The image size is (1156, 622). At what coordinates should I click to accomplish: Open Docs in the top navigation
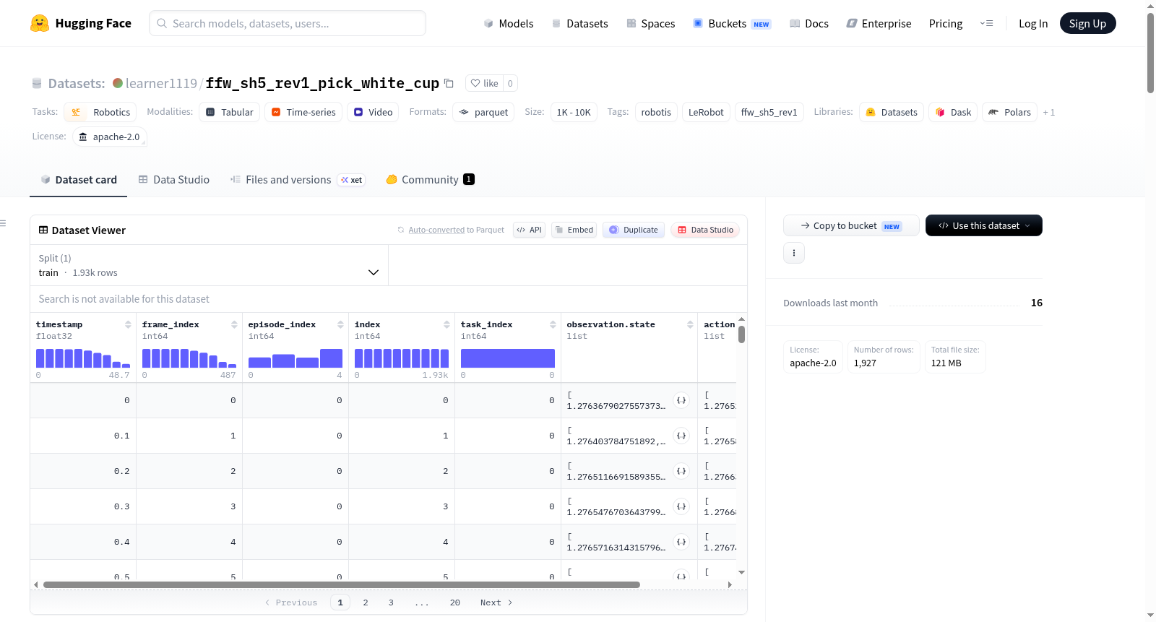809,23
